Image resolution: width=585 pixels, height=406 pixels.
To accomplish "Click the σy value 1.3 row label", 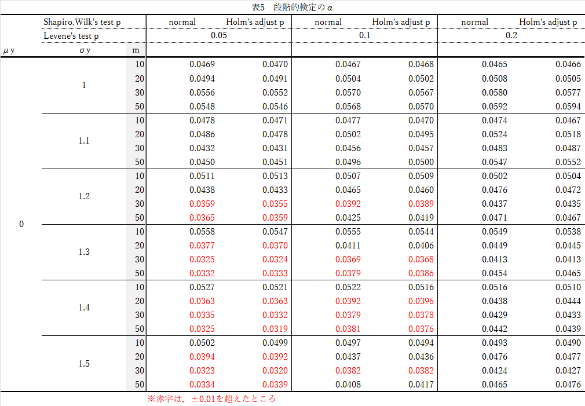I will pos(84,252).
